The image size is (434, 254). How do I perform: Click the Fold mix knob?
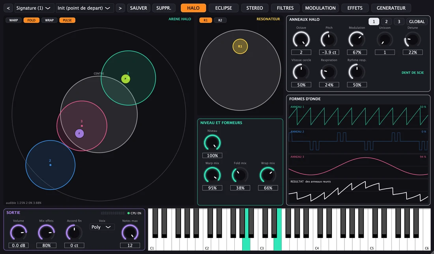240,175
